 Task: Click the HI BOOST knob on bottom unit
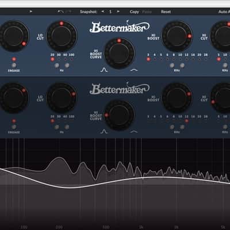tap(177, 98)
